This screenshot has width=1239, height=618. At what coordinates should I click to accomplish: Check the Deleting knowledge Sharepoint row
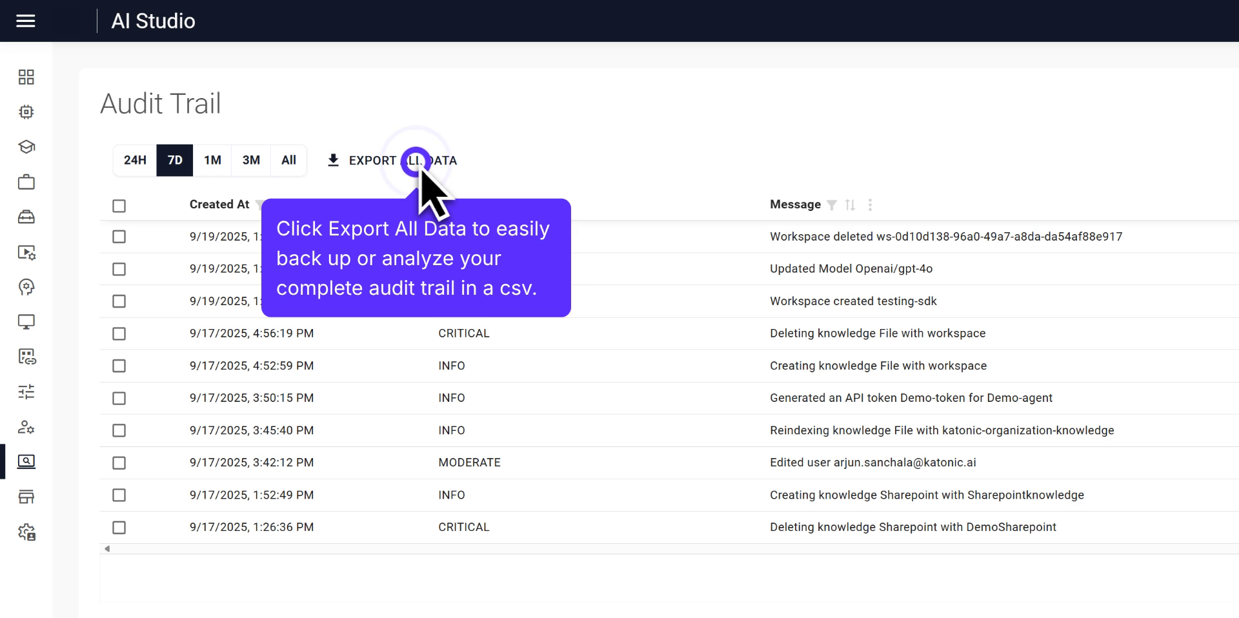click(x=119, y=527)
